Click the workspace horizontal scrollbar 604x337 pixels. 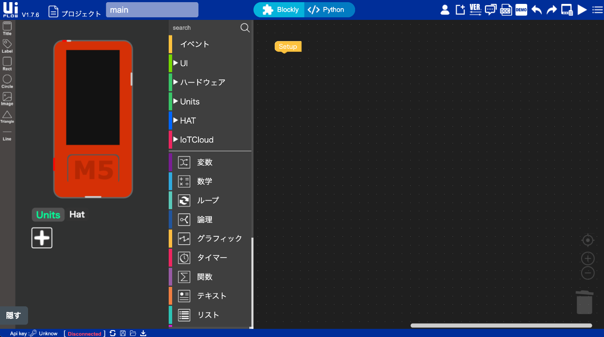click(501, 325)
